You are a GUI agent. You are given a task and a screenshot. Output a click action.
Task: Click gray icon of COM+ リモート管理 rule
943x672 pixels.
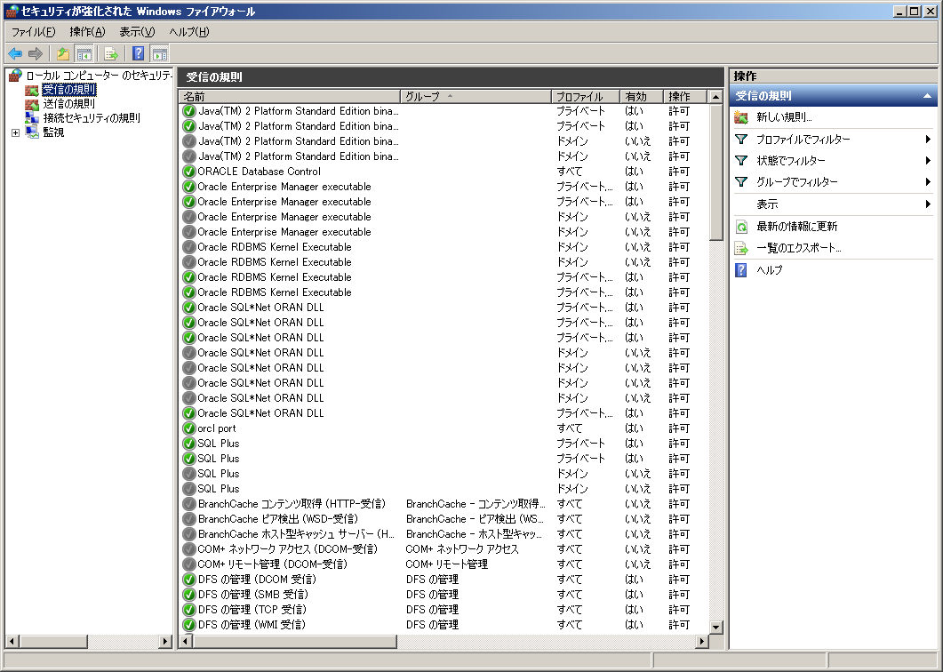tap(189, 564)
